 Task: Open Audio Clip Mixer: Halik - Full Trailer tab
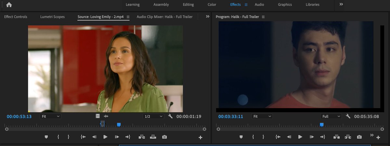pyautogui.click(x=164, y=17)
